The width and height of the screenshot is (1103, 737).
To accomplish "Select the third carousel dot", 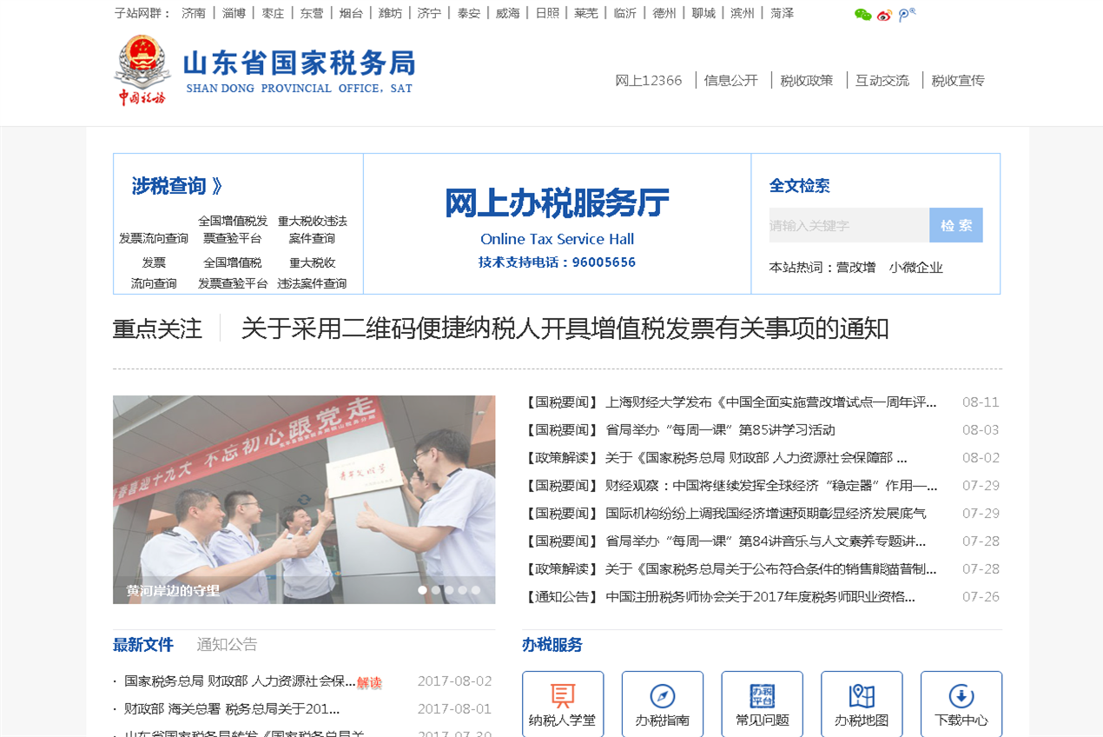I will point(449,590).
